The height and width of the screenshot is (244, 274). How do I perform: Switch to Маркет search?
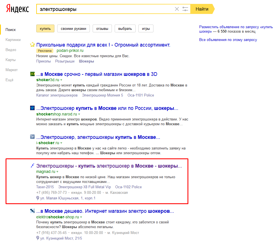[x=11, y=70]
